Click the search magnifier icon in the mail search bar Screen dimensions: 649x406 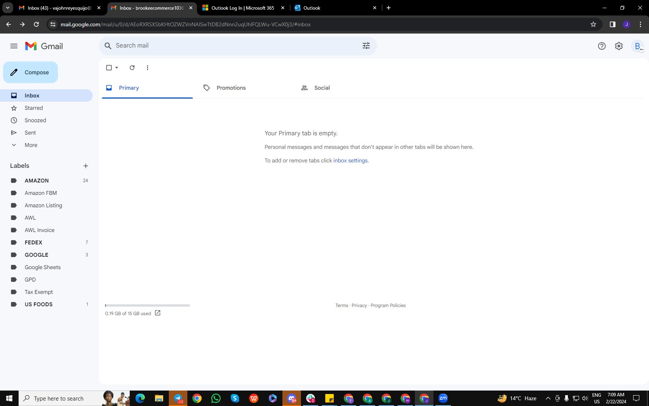(x=108, y=46)
